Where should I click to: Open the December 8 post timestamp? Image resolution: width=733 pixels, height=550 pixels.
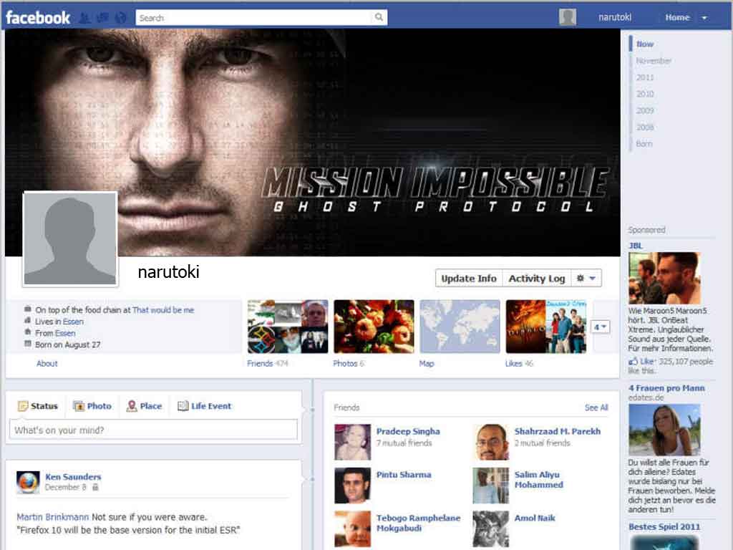click(x=65, y=487)
